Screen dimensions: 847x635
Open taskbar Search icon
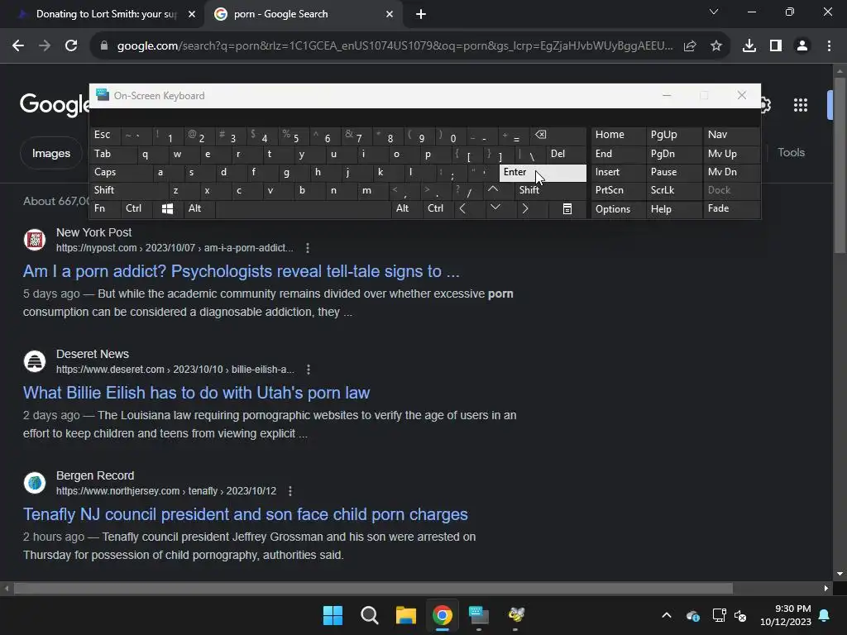(x=370, y=615)
